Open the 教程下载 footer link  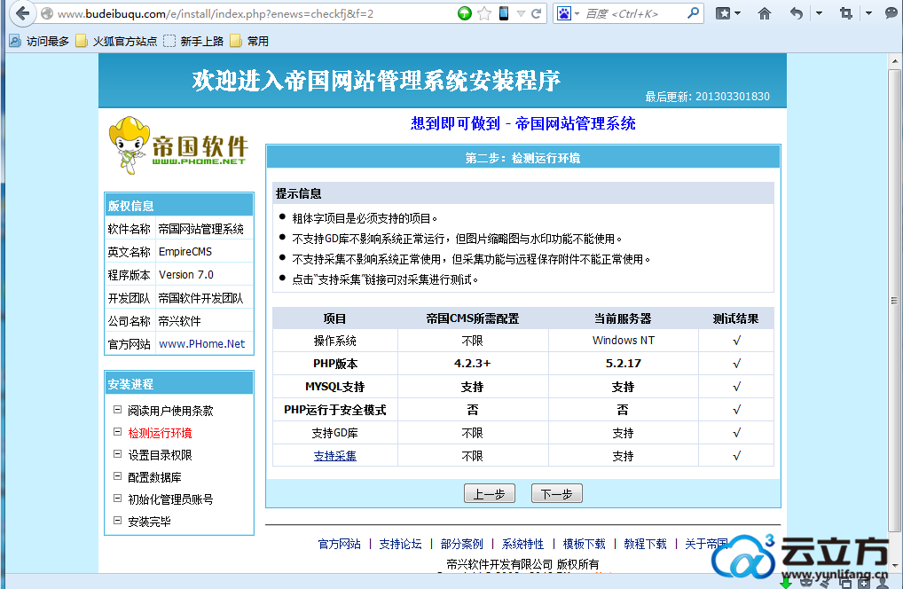tap(645, 544)
